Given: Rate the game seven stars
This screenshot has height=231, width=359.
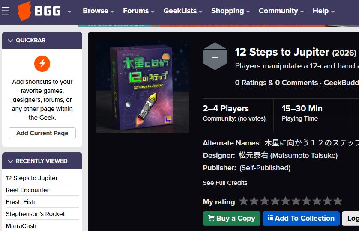Looking at the screenshot, I should pos(306,201).
